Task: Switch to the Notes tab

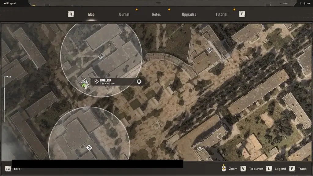Action: 156,14
